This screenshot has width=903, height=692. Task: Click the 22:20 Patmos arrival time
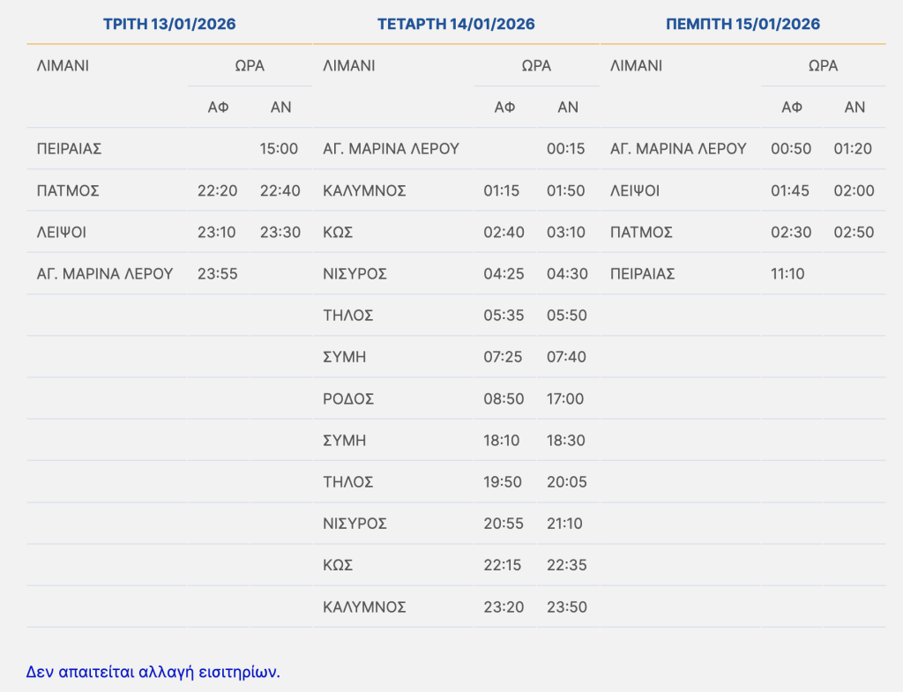pyautogui.click(x=217, y=190)
